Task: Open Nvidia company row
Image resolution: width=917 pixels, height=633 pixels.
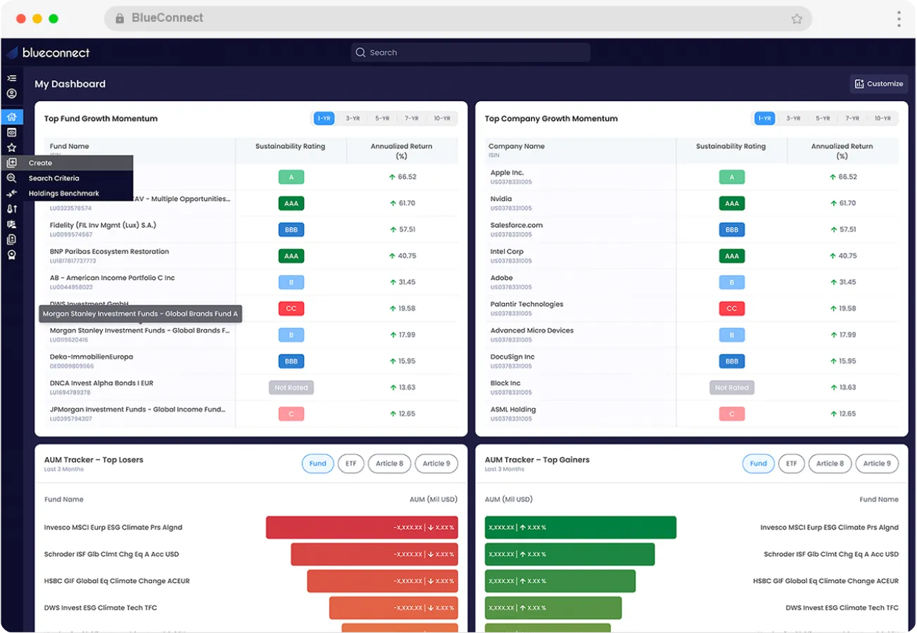Action: click(x=692, y=203)
